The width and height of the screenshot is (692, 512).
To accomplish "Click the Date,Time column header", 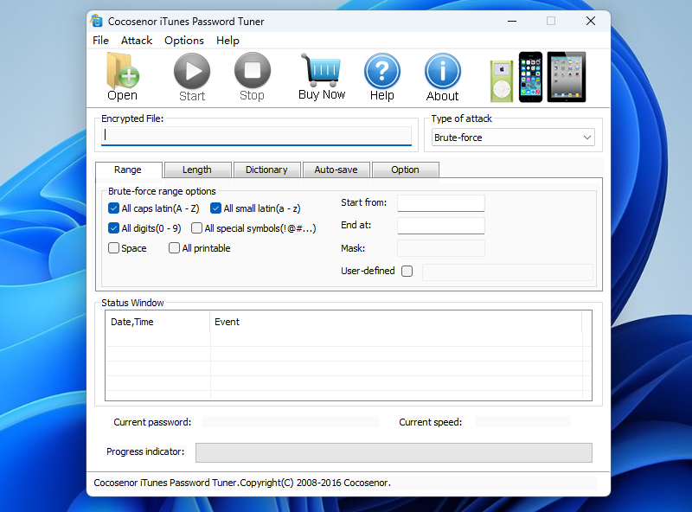I will tap(157, 322).
